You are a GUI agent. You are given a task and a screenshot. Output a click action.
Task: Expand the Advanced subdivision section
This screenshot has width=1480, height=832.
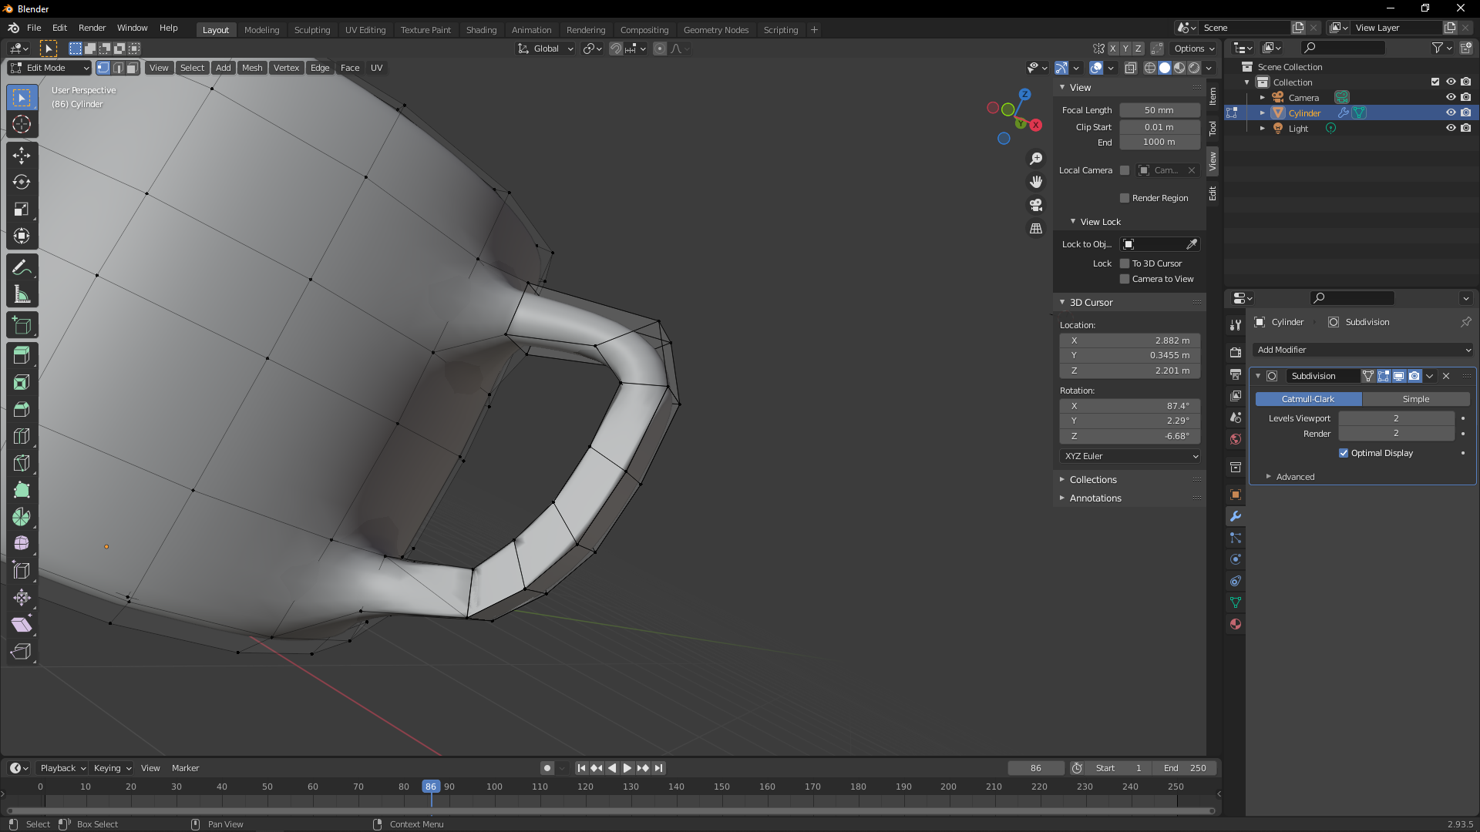[1295, 477]
